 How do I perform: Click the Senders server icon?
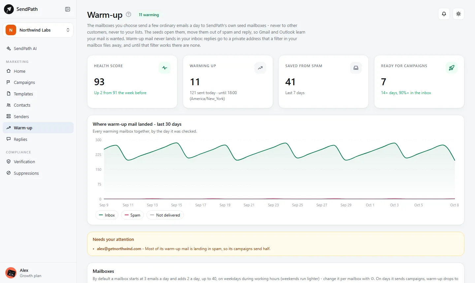[x=9, y=116]
